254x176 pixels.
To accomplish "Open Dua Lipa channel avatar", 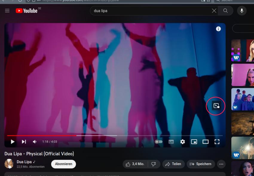I will [x=9, y=164].
